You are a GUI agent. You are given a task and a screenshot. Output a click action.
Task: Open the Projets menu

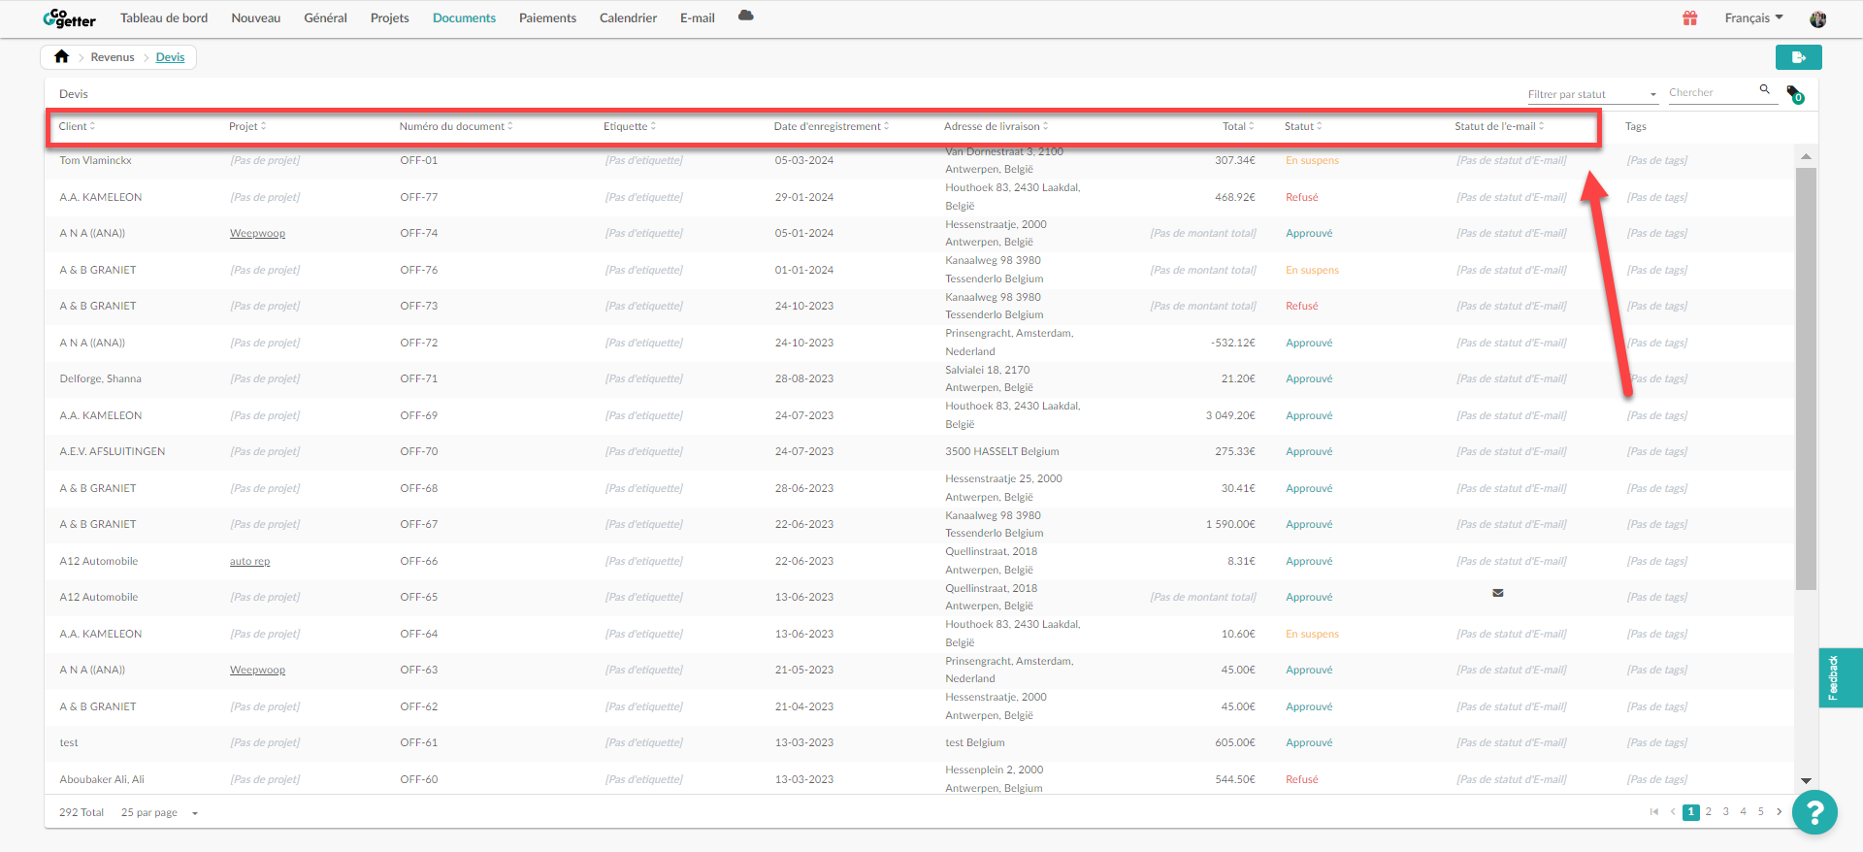pyautogui.click(x=390, y=17)
